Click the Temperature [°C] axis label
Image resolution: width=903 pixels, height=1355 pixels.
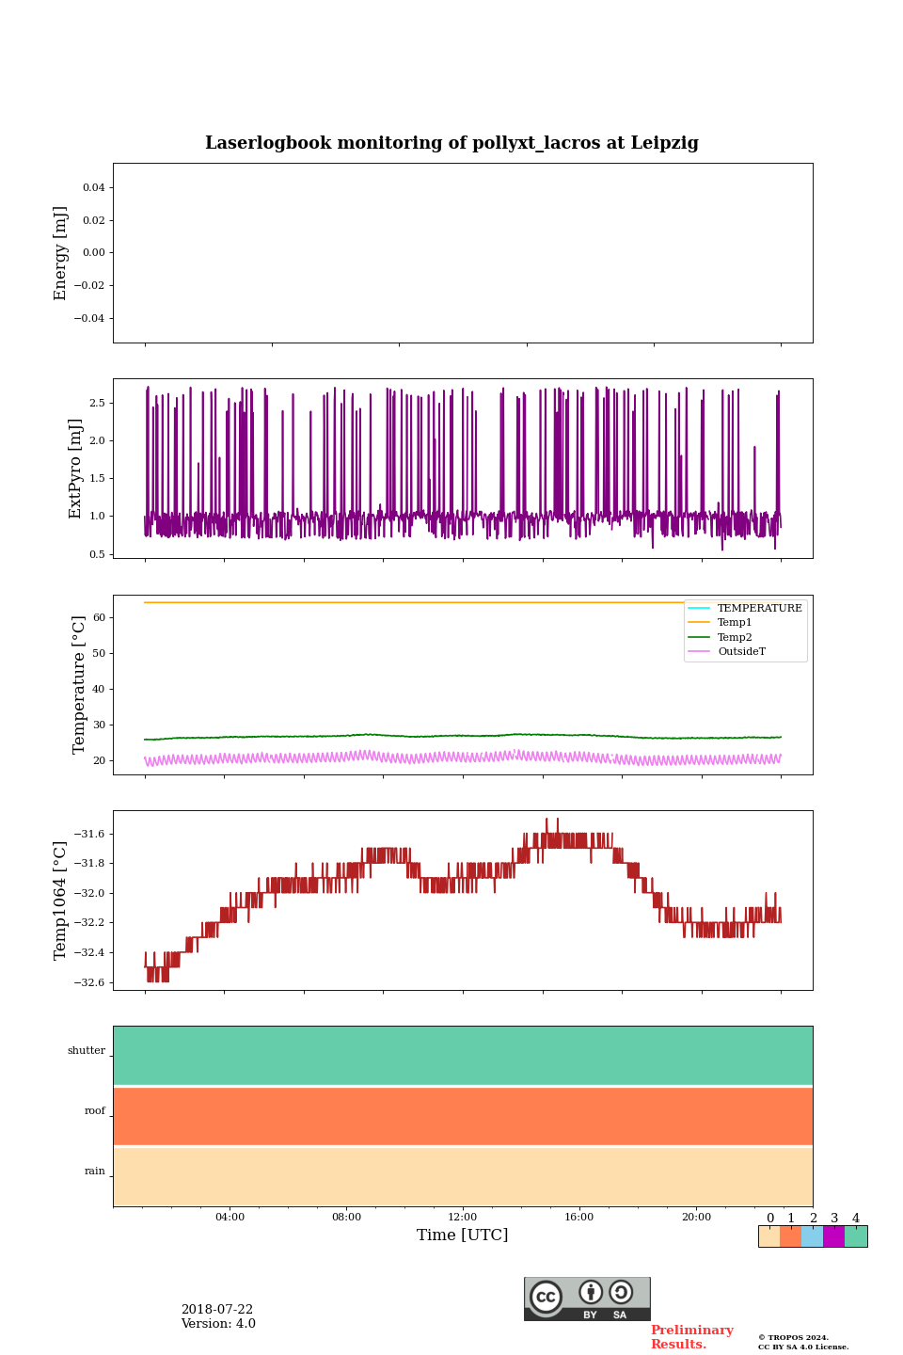pos(79,684)
